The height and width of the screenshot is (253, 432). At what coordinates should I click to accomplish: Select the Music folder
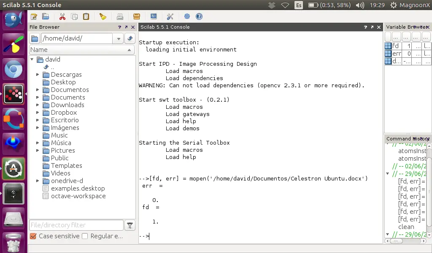[59, 135]
